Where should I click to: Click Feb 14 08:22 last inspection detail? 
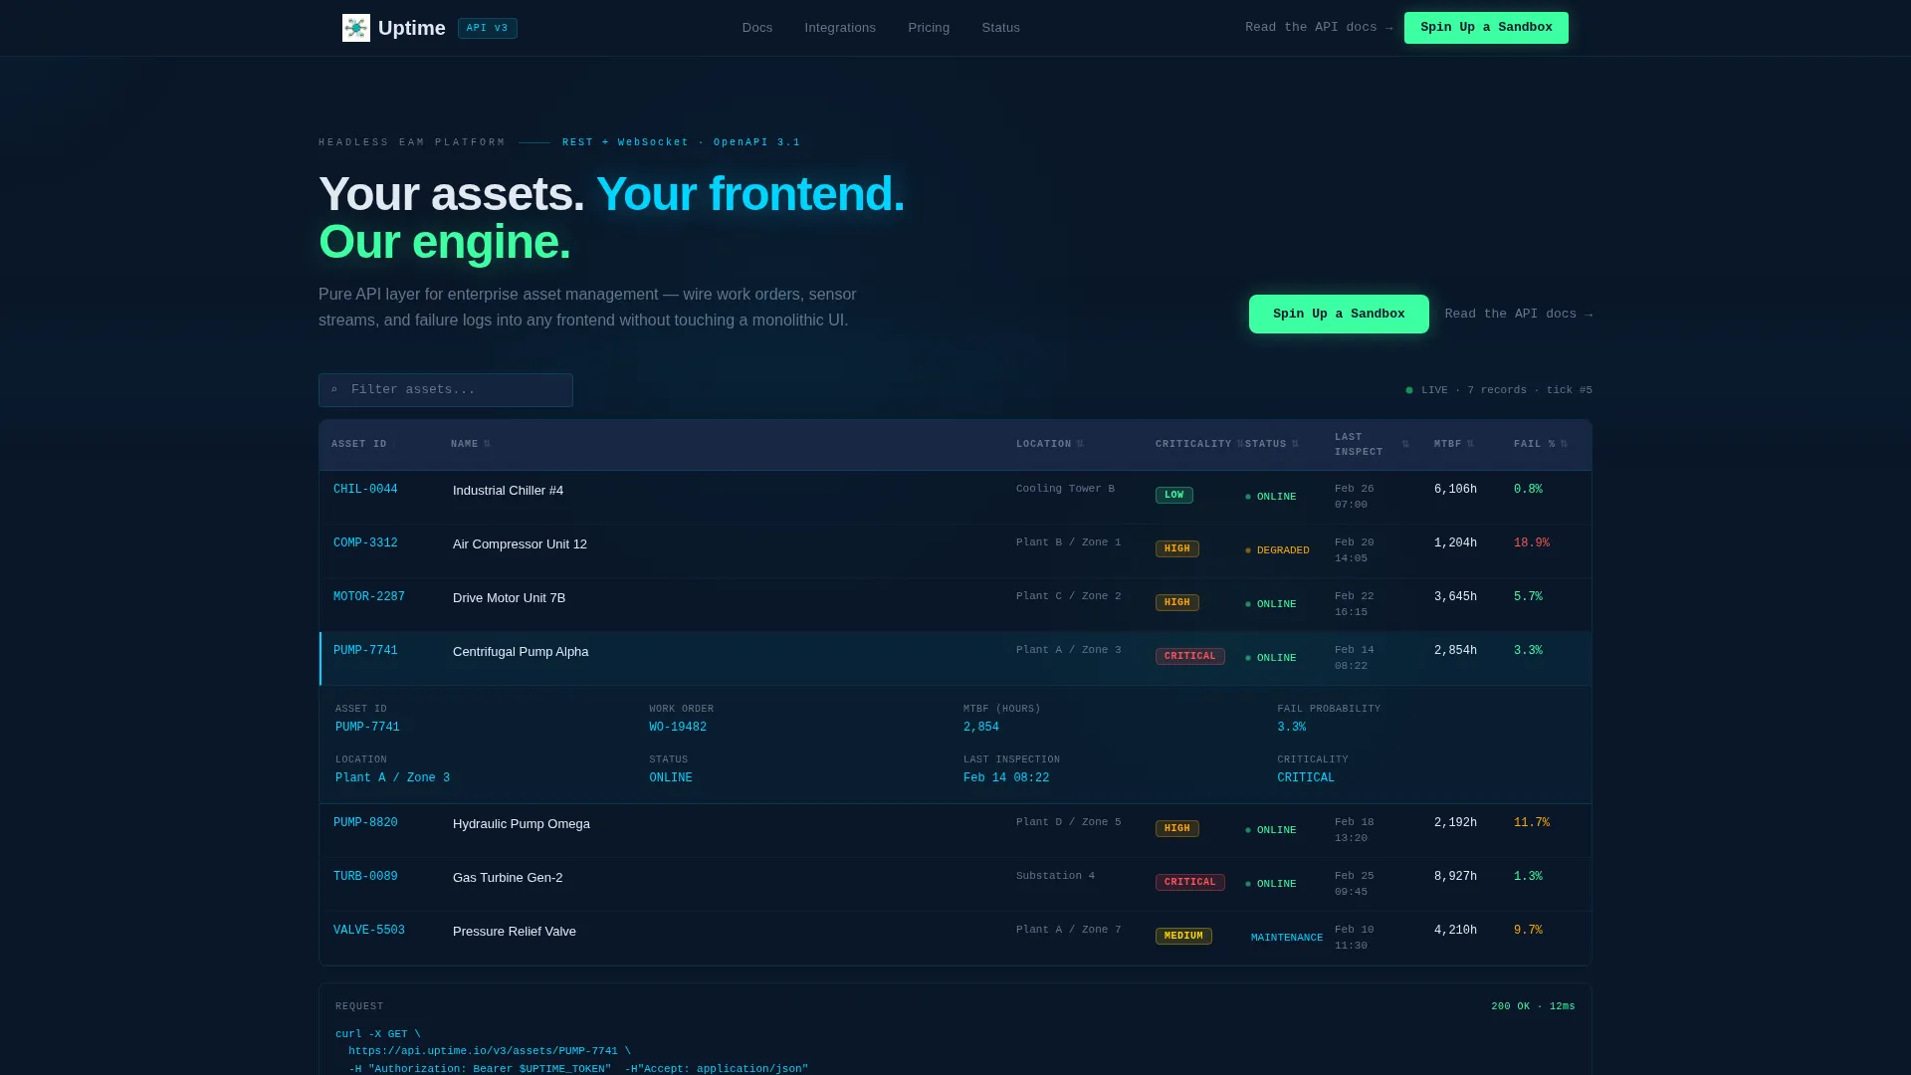click(1006, 778)
